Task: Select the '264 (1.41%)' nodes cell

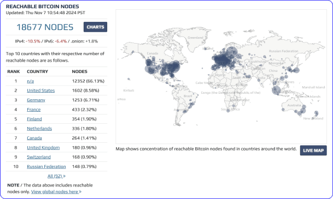Action: click(84, 138)
